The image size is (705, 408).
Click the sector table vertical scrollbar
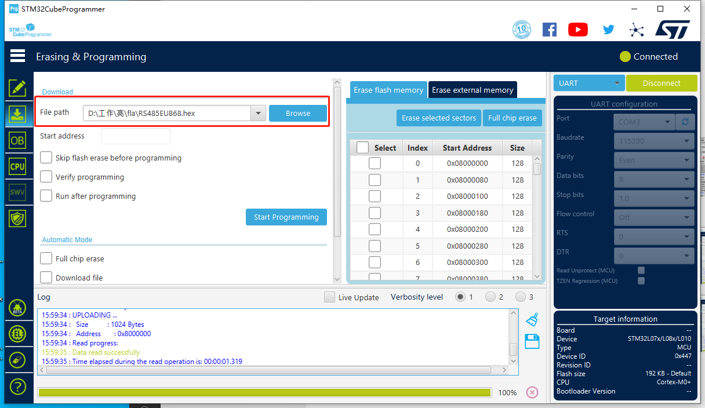pyautogui.click(x=537, y=218)
